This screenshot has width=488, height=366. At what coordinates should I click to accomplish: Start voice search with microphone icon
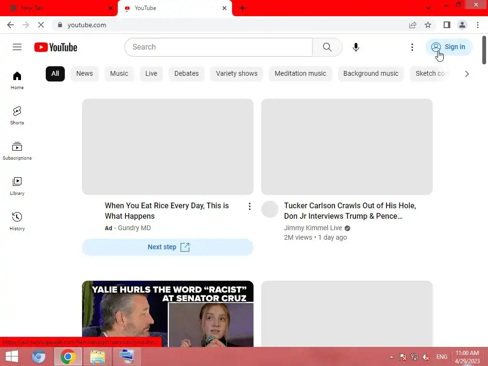[x=356, y=47]
